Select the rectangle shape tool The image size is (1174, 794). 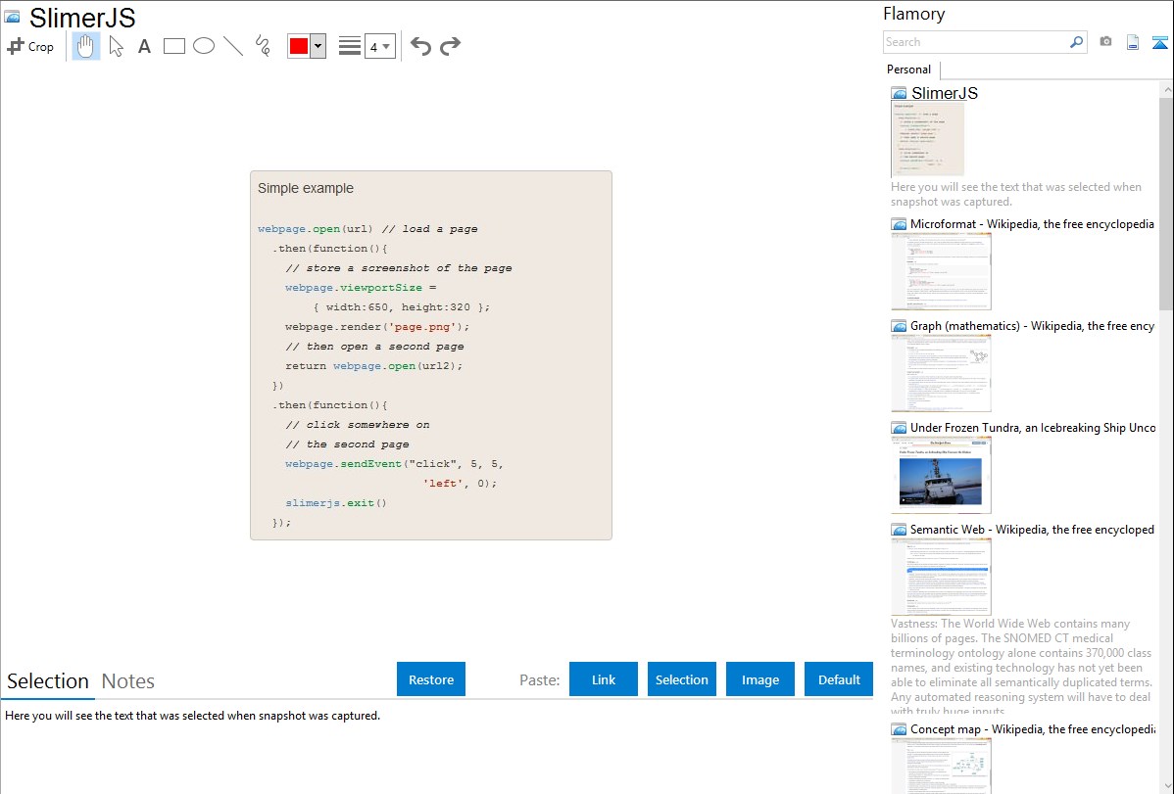point(174,46)
